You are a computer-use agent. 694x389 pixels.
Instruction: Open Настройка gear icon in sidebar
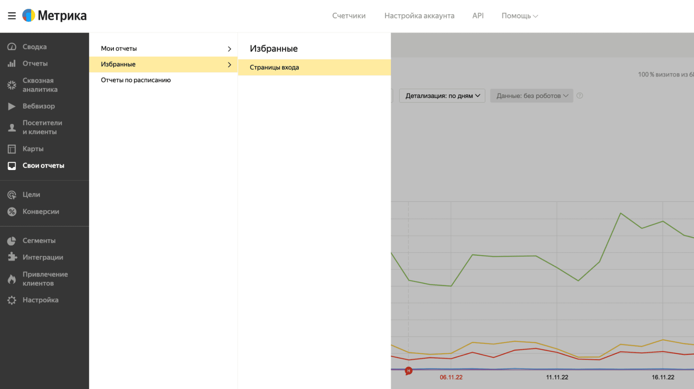point(12,300)
